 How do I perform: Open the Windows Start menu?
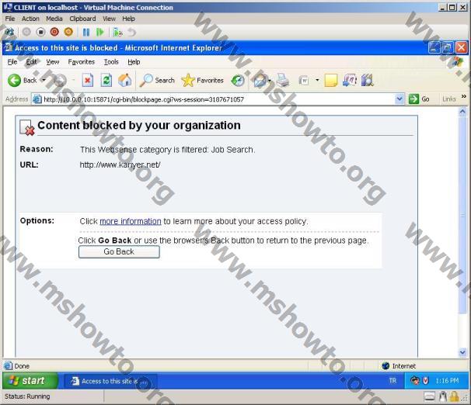pos(30,381)
